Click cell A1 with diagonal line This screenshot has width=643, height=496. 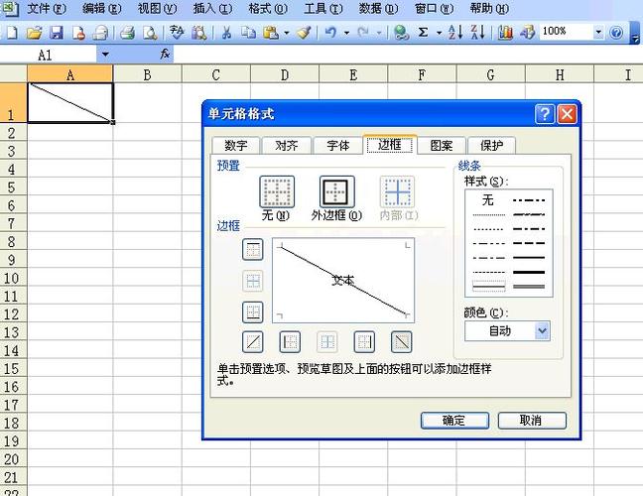click(x=70, y=102)
